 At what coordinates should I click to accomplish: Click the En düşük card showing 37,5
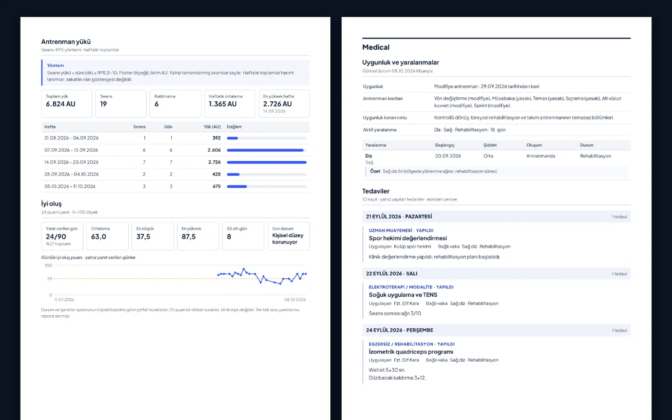point(153,236)
